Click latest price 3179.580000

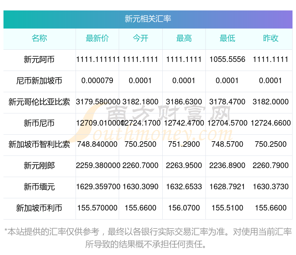coord(98,102)
